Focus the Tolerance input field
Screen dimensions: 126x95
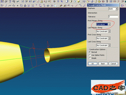click(113, 17)
